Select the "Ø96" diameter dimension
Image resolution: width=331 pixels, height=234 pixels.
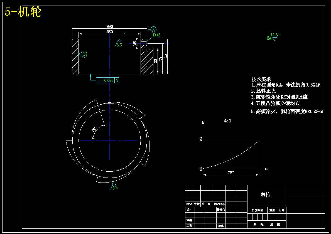[x=110, y=26]
